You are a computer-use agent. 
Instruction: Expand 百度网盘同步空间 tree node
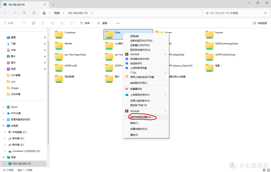pos(3,120)
